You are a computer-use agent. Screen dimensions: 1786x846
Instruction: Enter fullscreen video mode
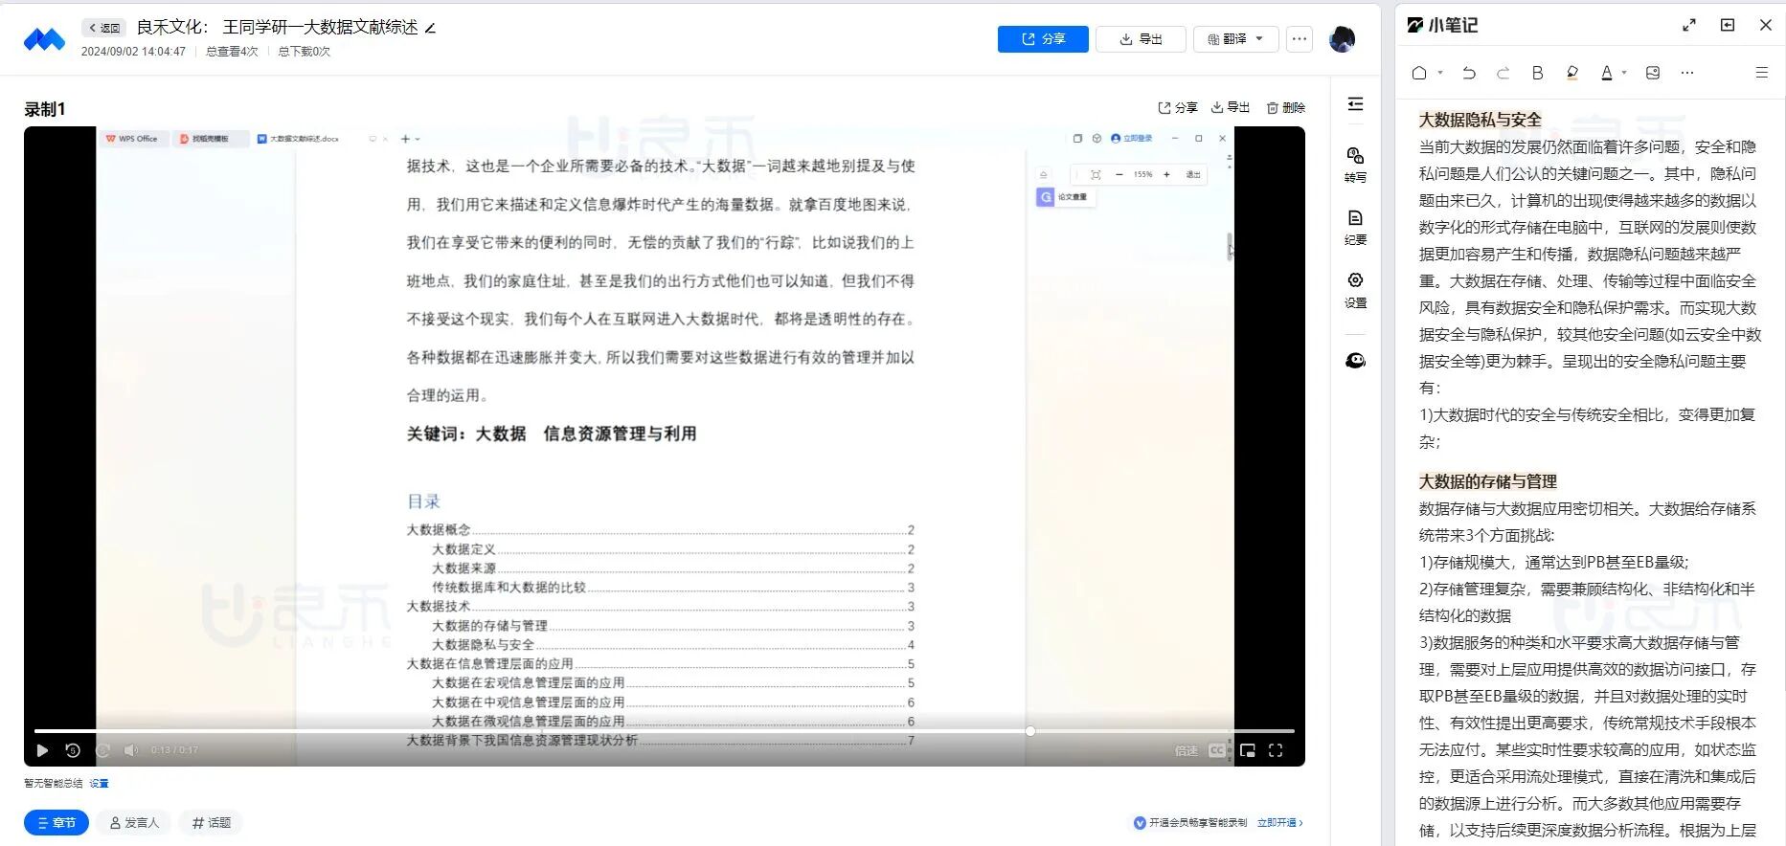(x=1276, y=750)
